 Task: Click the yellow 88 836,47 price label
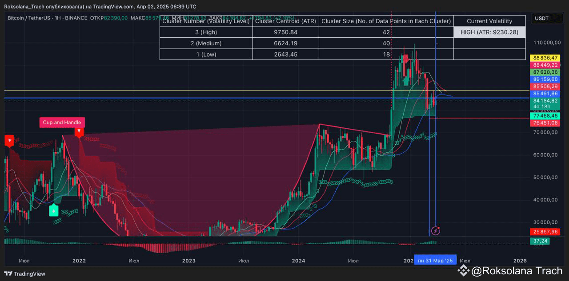click(545, 58)
